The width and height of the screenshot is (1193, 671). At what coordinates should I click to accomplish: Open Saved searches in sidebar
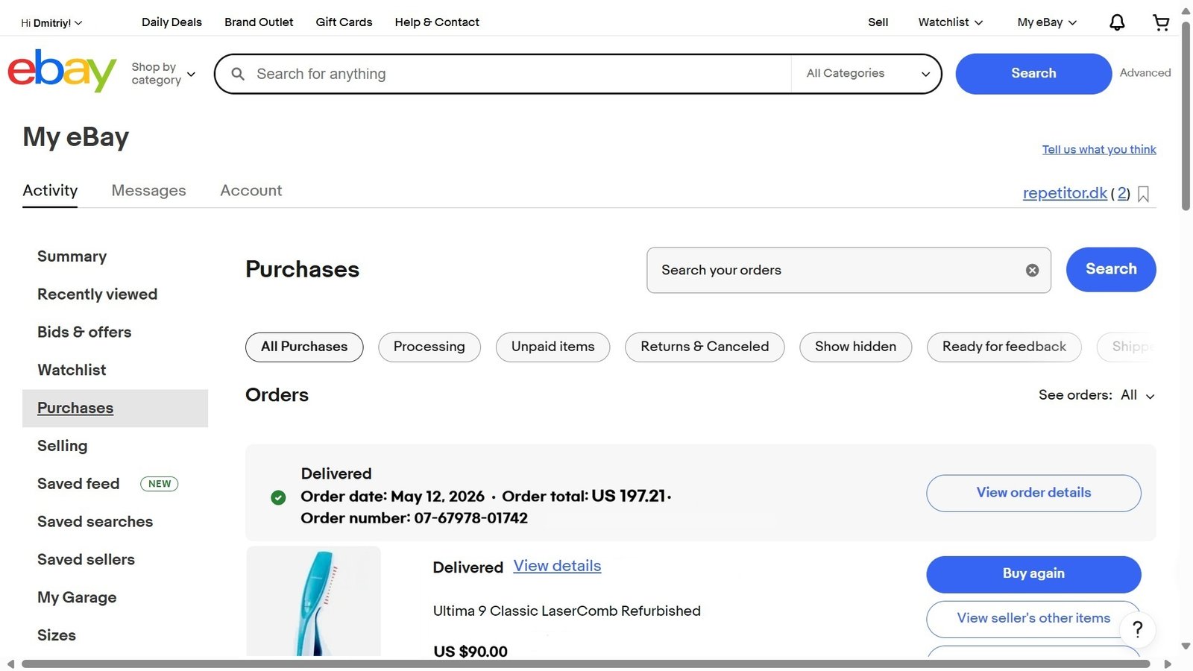[x=95, y=522]
